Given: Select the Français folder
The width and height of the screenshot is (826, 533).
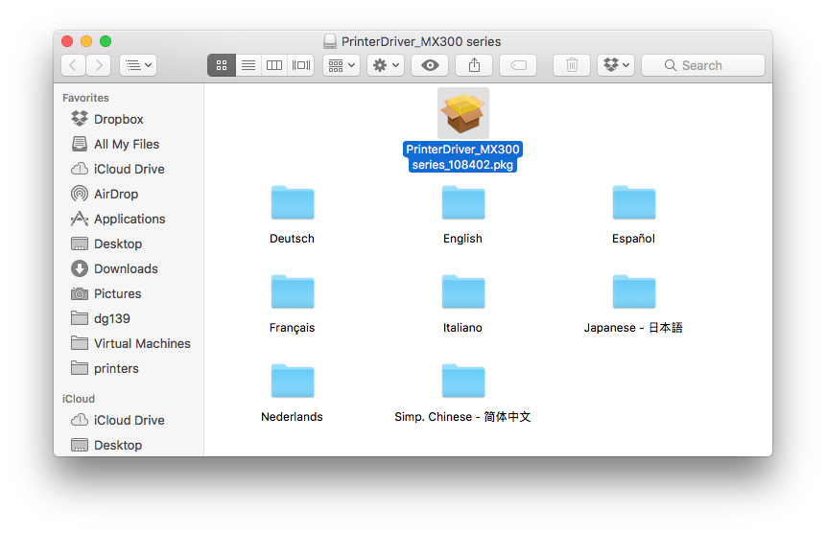Looking at the screenshot, I should 293,291.
